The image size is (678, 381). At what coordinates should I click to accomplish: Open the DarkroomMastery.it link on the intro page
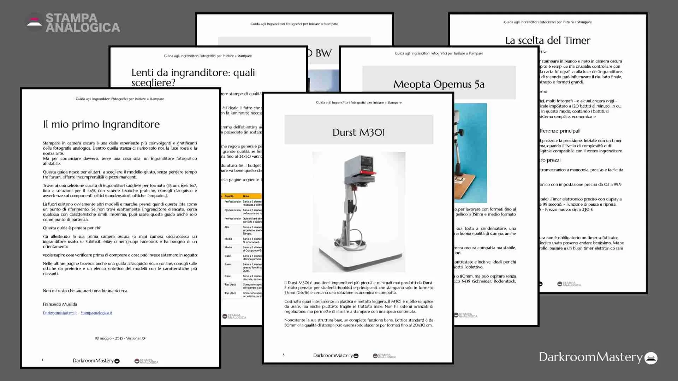pyautogui.click(x=60, y=313)
